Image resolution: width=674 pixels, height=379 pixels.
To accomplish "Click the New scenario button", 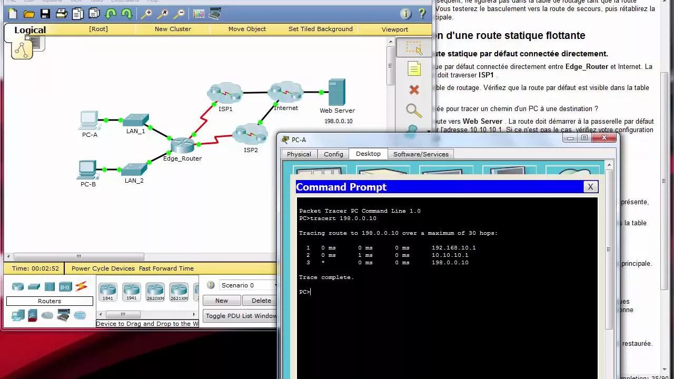I will pos(222,301).
